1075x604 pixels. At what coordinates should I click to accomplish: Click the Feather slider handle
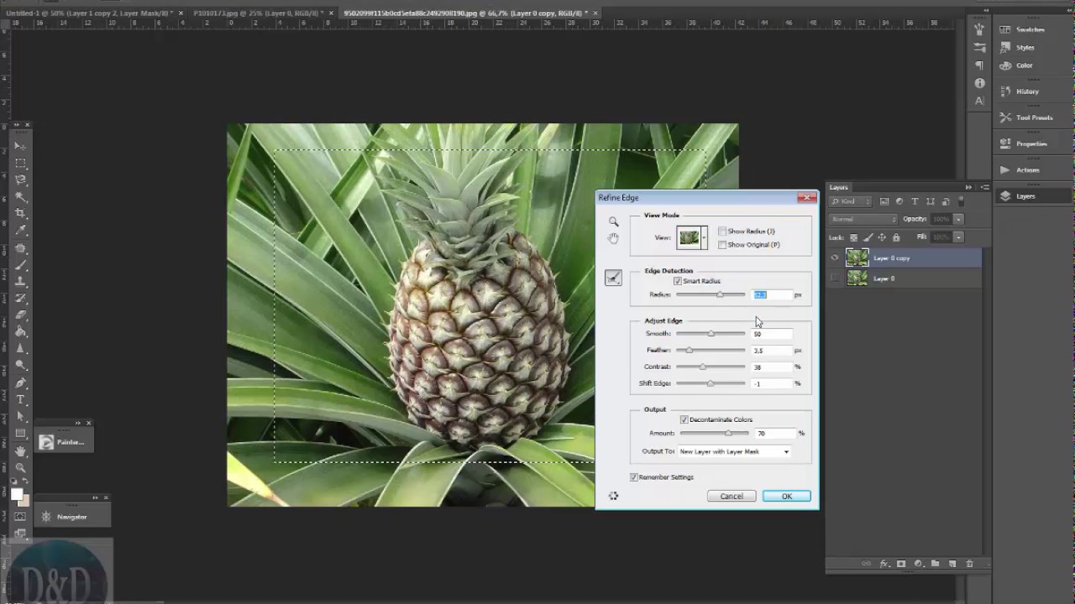[689, 351]
